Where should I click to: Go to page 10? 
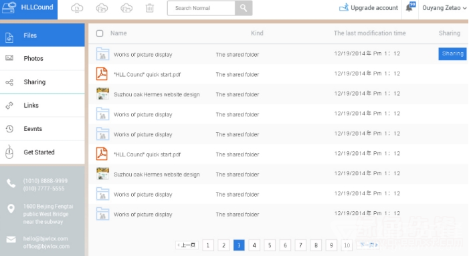(x=347, y=245)
